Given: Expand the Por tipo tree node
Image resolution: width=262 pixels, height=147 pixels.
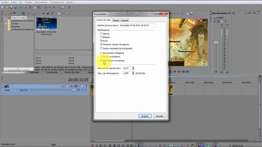Looking at the screenshot, I should click(6, 24).
